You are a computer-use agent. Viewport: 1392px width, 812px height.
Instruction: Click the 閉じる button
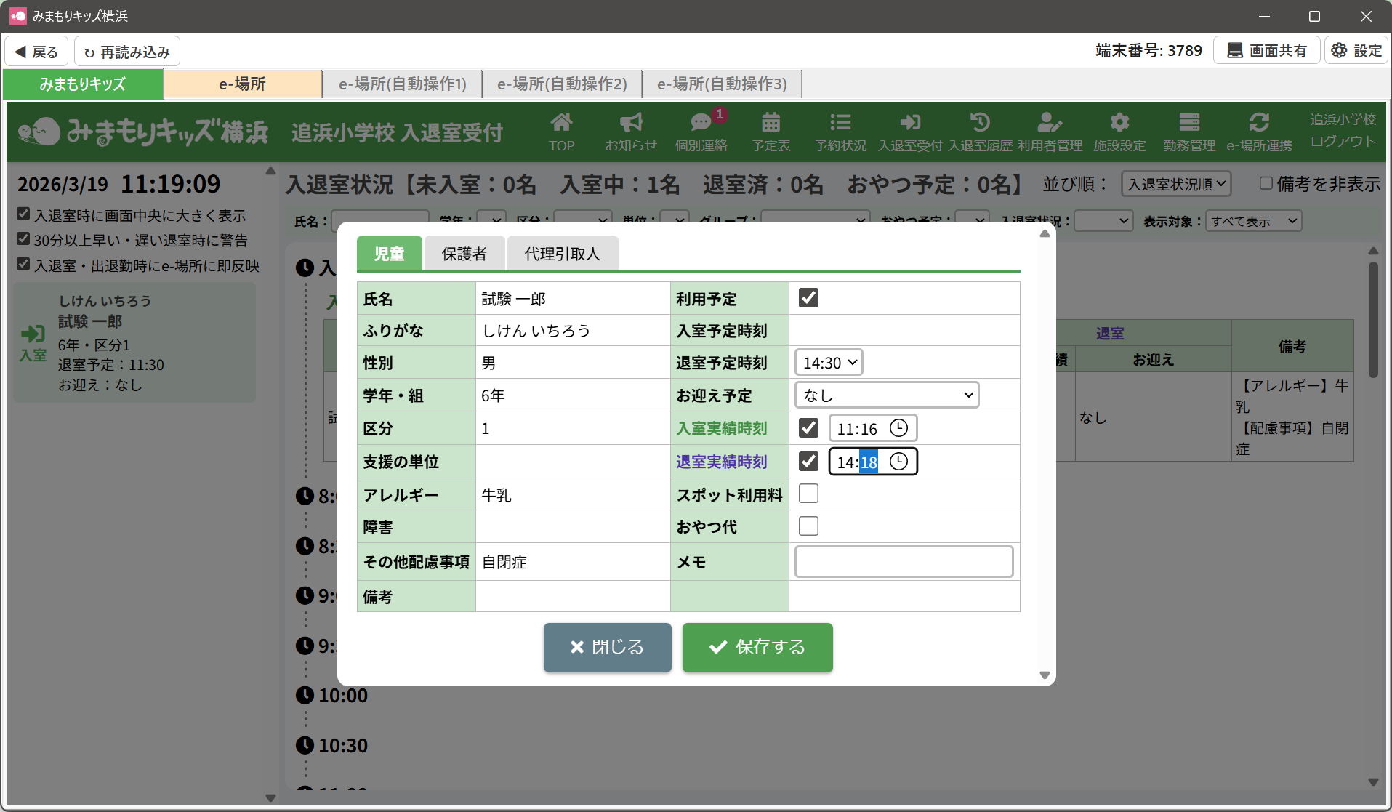click(x=607, y=647)
